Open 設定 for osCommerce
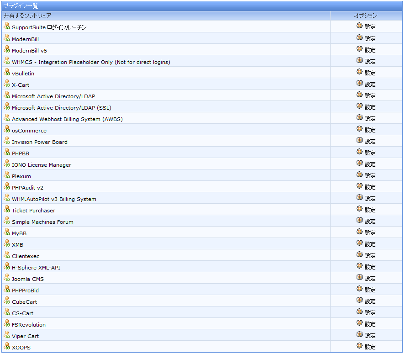 tap(370, 130)
